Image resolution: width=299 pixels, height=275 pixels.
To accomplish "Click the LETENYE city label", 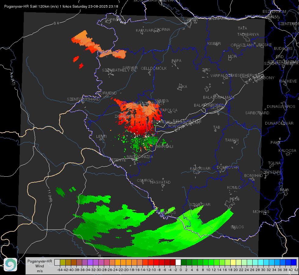I will tap(118, 160).
